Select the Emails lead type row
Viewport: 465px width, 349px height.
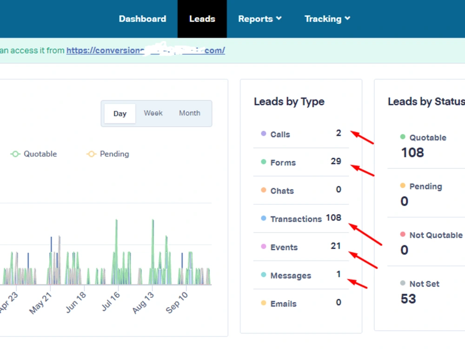point(301,303)
